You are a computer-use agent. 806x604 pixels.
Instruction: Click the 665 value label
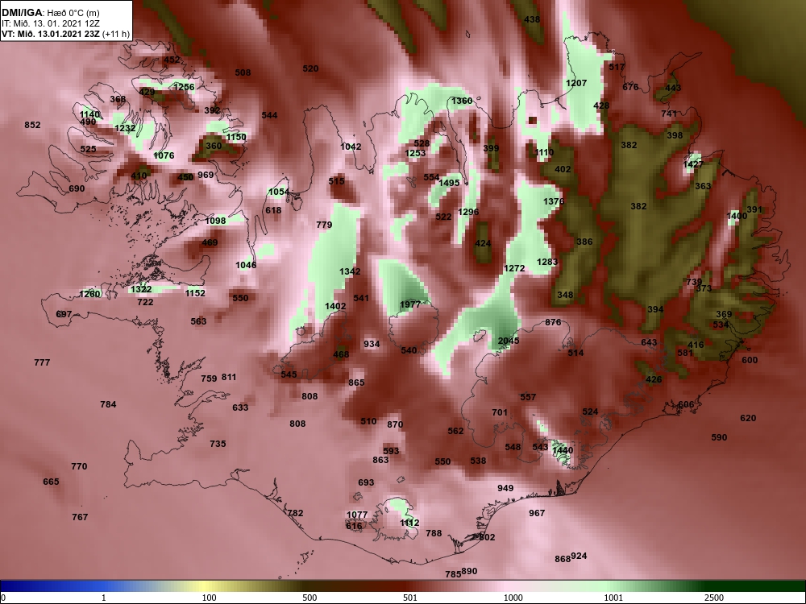coord(51,482)
